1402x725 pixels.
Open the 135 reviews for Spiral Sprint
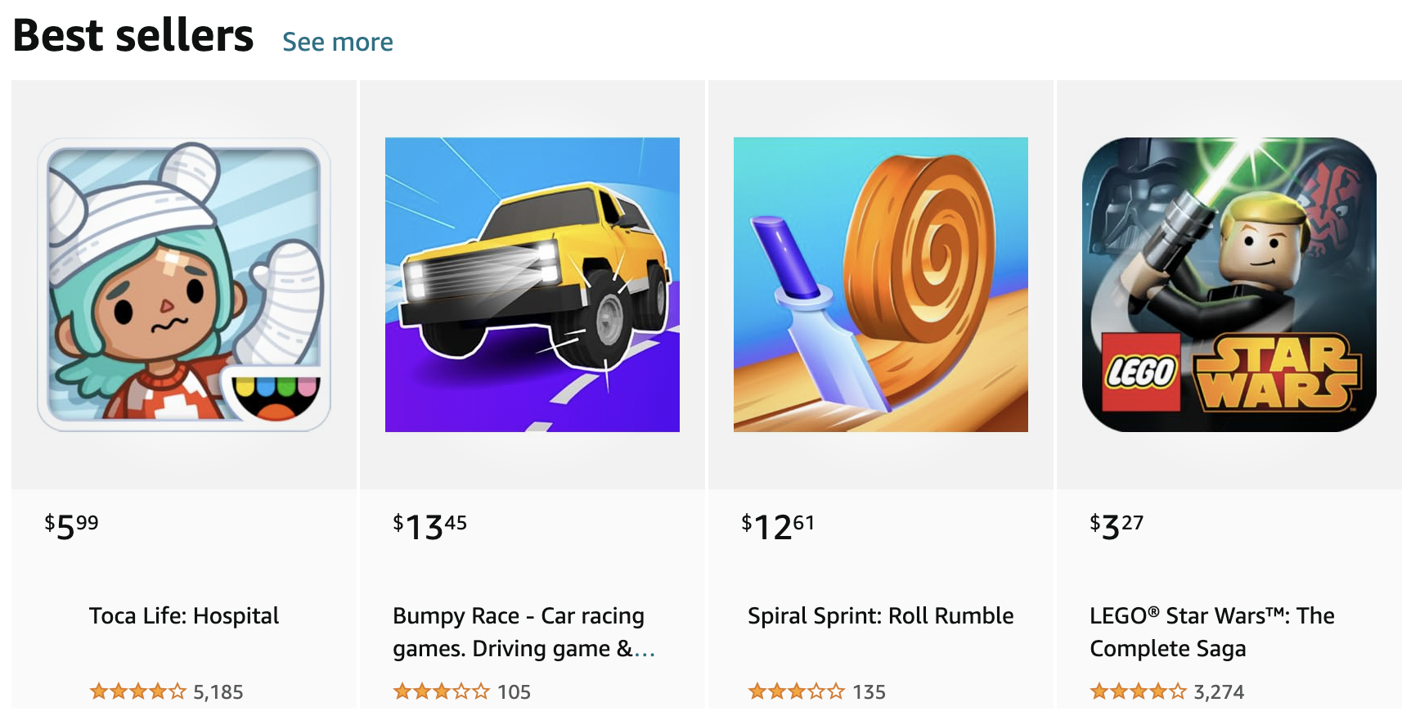[870, 691]
